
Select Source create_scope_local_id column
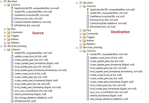pyautogui.click(x=30, y=74)
